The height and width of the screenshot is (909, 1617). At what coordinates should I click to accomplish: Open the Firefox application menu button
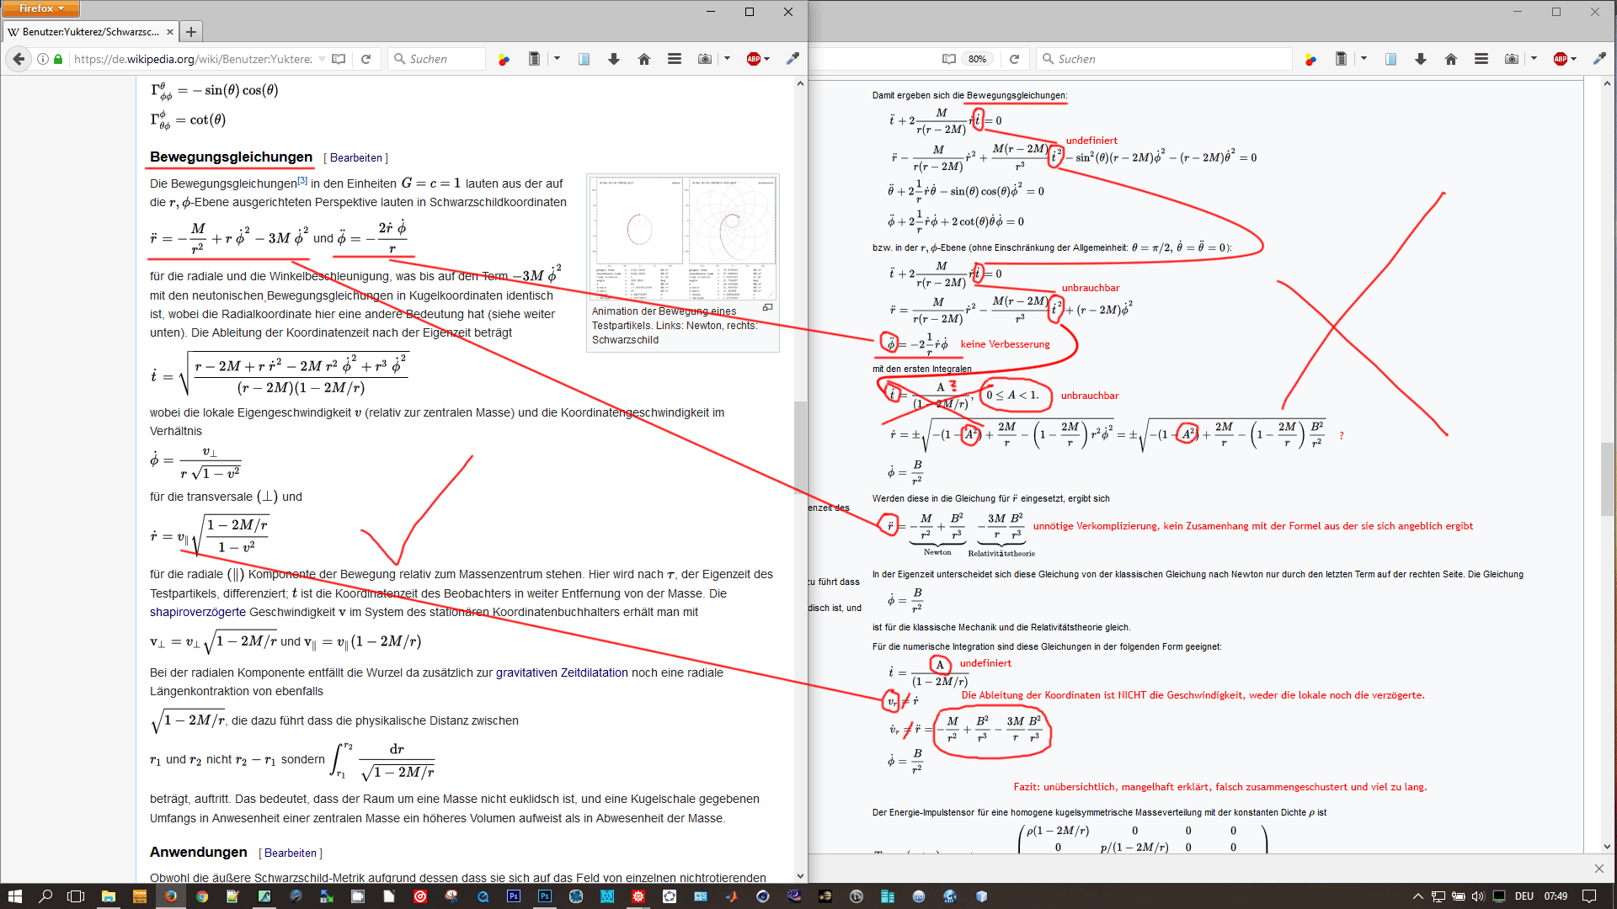click(x=40, y=8)
